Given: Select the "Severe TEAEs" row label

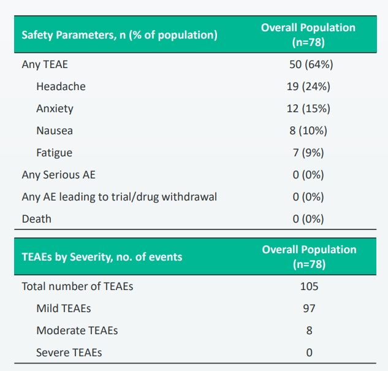Looking at the screenshot, I should pos(69,353).
